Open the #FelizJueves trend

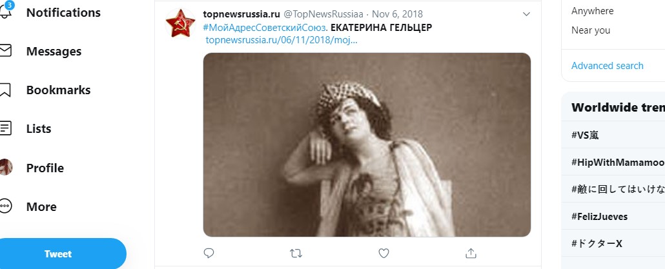pyautogui.click(x=599, y=217)
